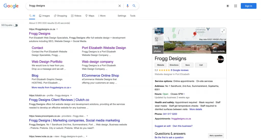The height and width of the screenshot is (139, 261).
Task: Open Frogg Designs Marketing companies result
Action: pyautogui.click(x=74, y=120)
